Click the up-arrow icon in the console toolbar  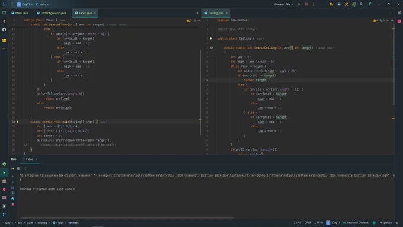coord(12,177)
